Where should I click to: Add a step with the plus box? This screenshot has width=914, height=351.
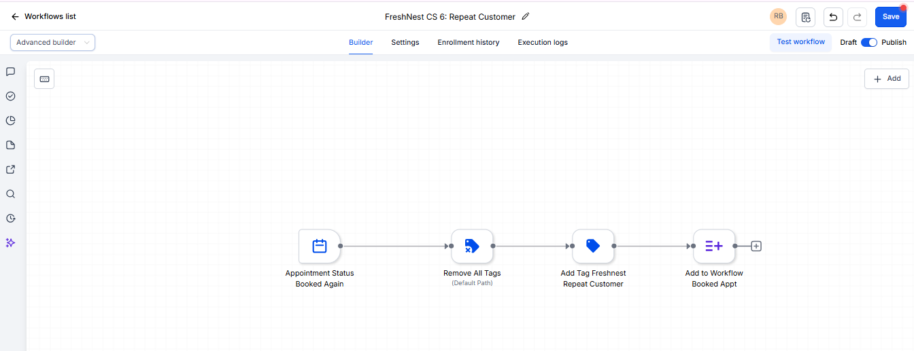(x=756, y=246)
